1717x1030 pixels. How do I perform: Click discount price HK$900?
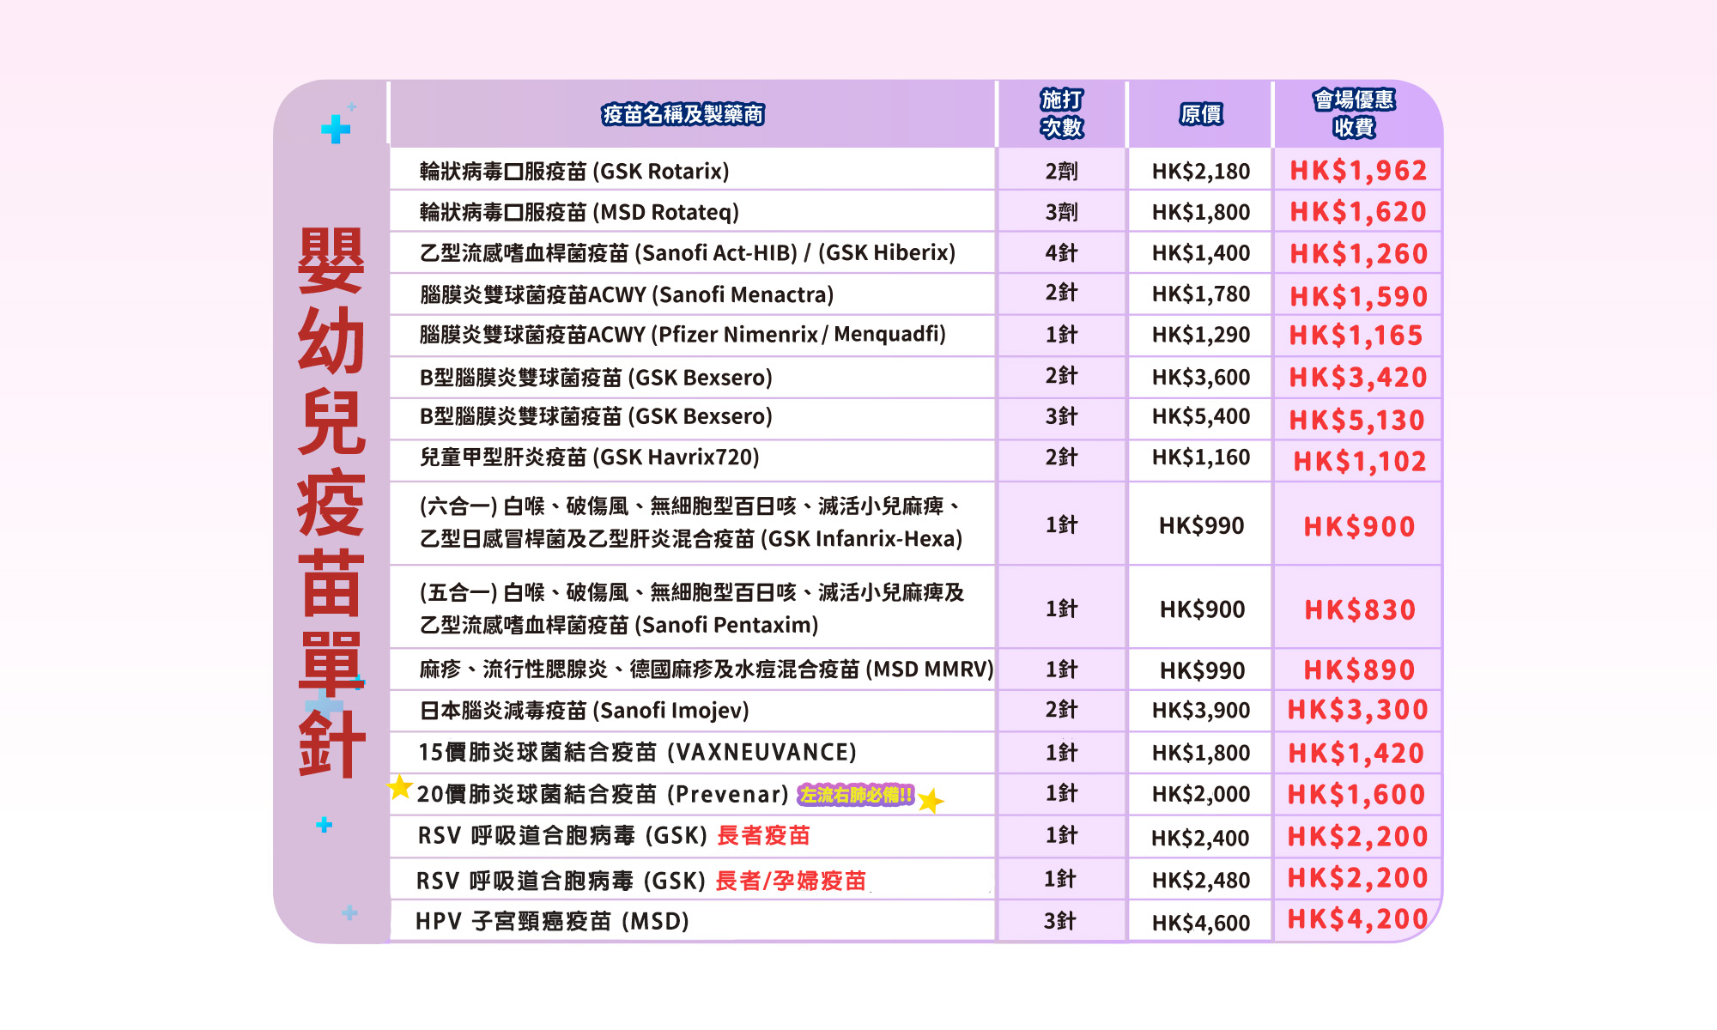pos(1359,527)
